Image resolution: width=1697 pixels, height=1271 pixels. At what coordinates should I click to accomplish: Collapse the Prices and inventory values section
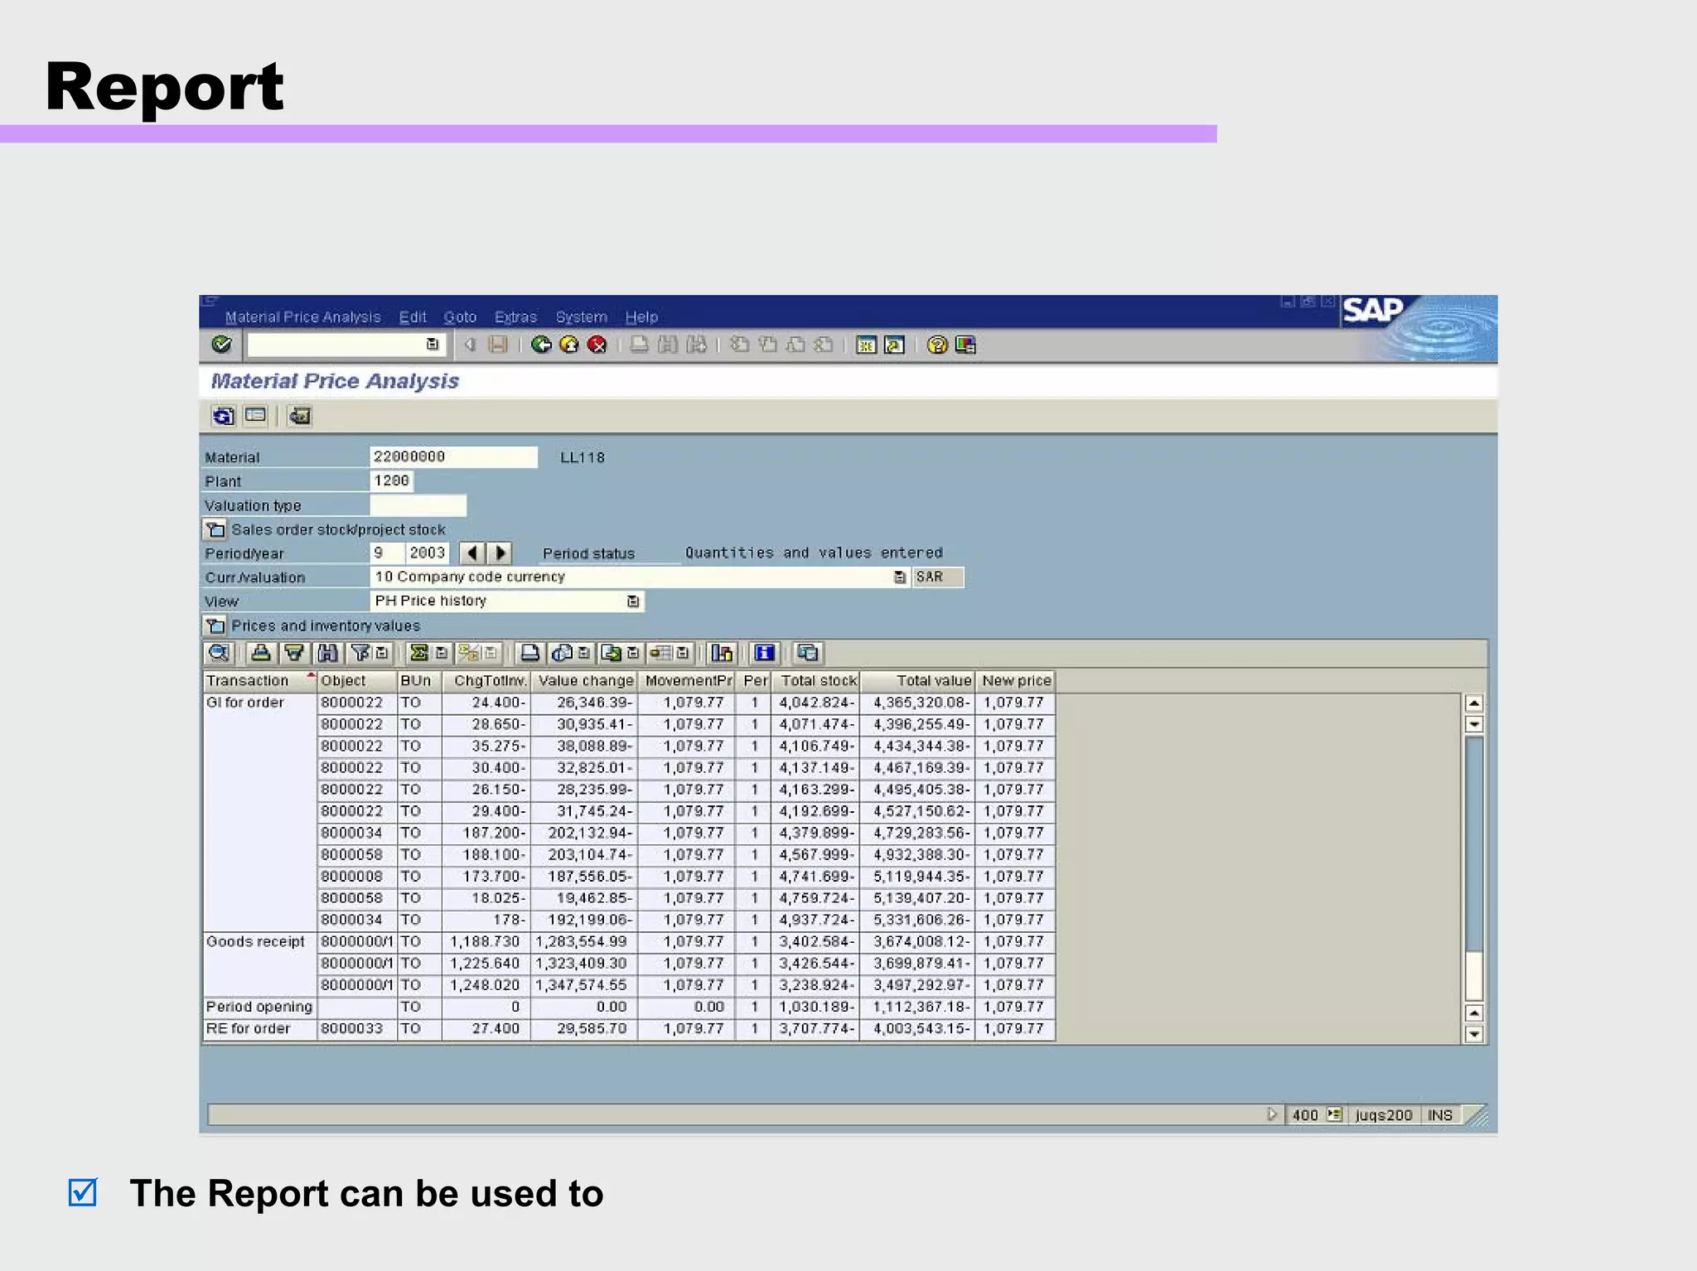tap(215, 626)
